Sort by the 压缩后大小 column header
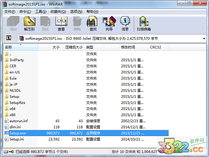209x157 pixels. tap(73, 47)
